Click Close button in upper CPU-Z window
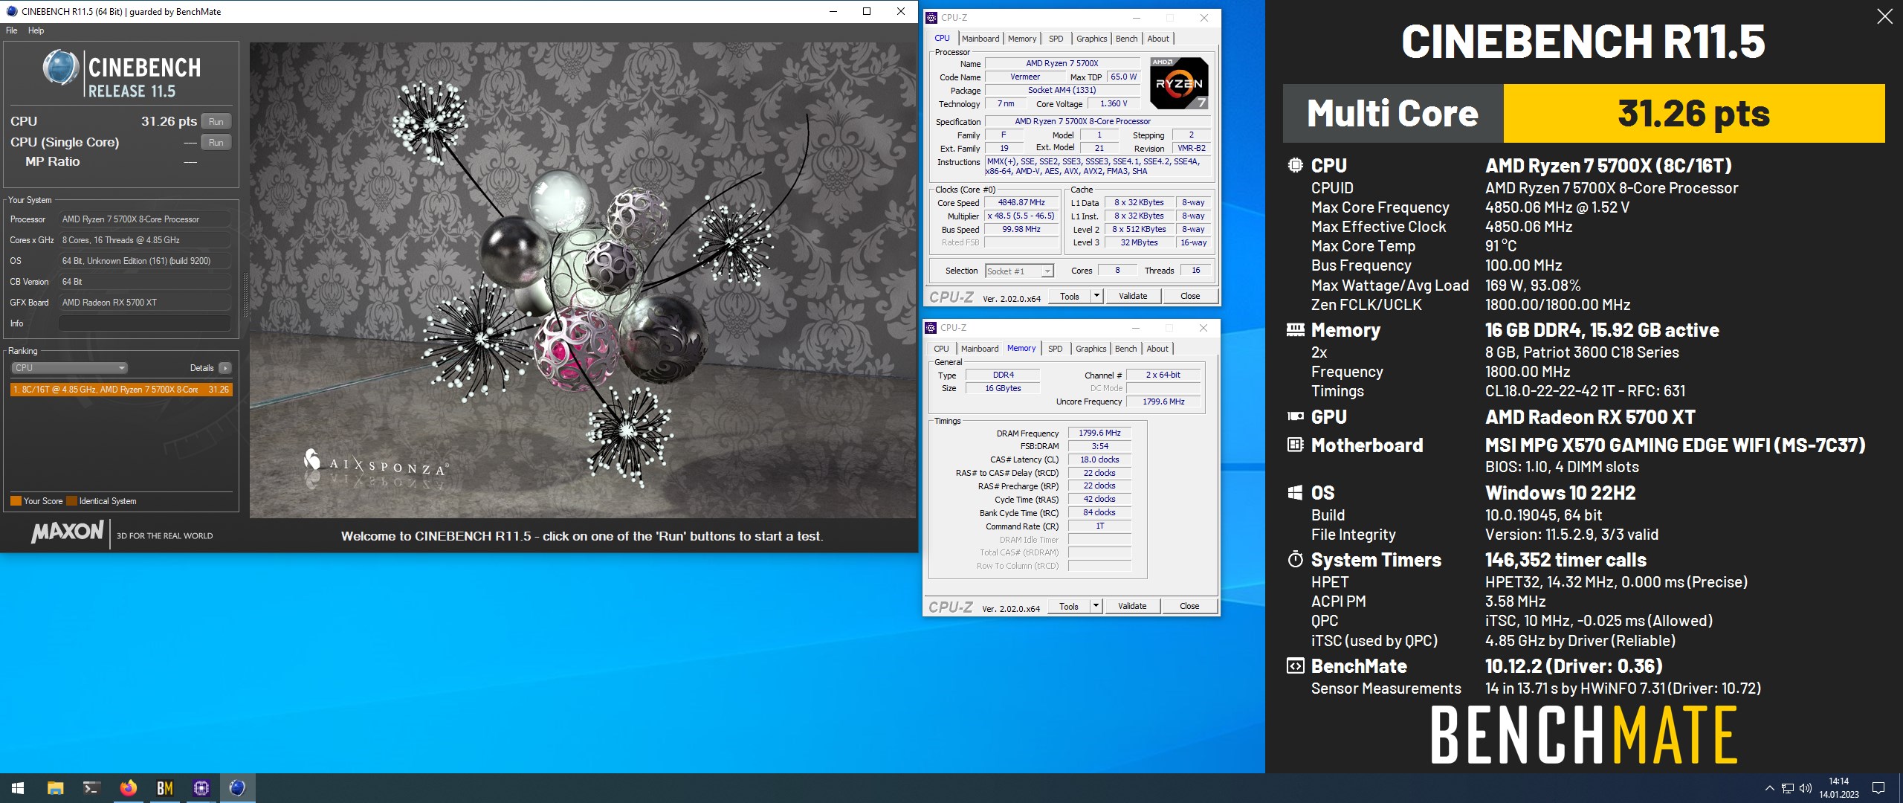 pyautogui.click(x=1190, y=296)
